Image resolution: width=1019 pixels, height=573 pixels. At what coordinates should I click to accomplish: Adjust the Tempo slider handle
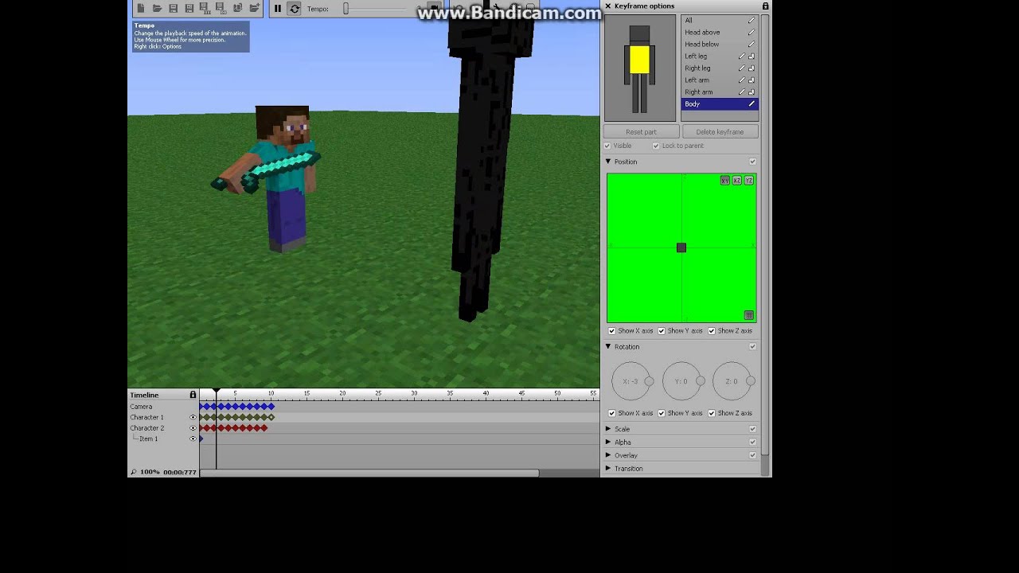(346, 9)
